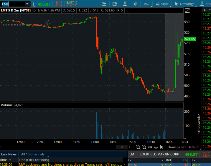This screenshot has height=166, width=211.
Task: Click the zoom in magnifier icon
Action: point(144,147)
